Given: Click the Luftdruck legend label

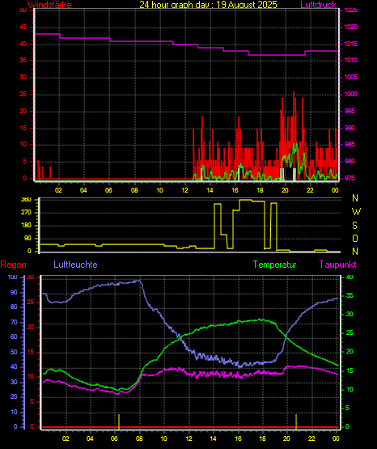Looking at the screenshot, I should [x=318, y=5].
